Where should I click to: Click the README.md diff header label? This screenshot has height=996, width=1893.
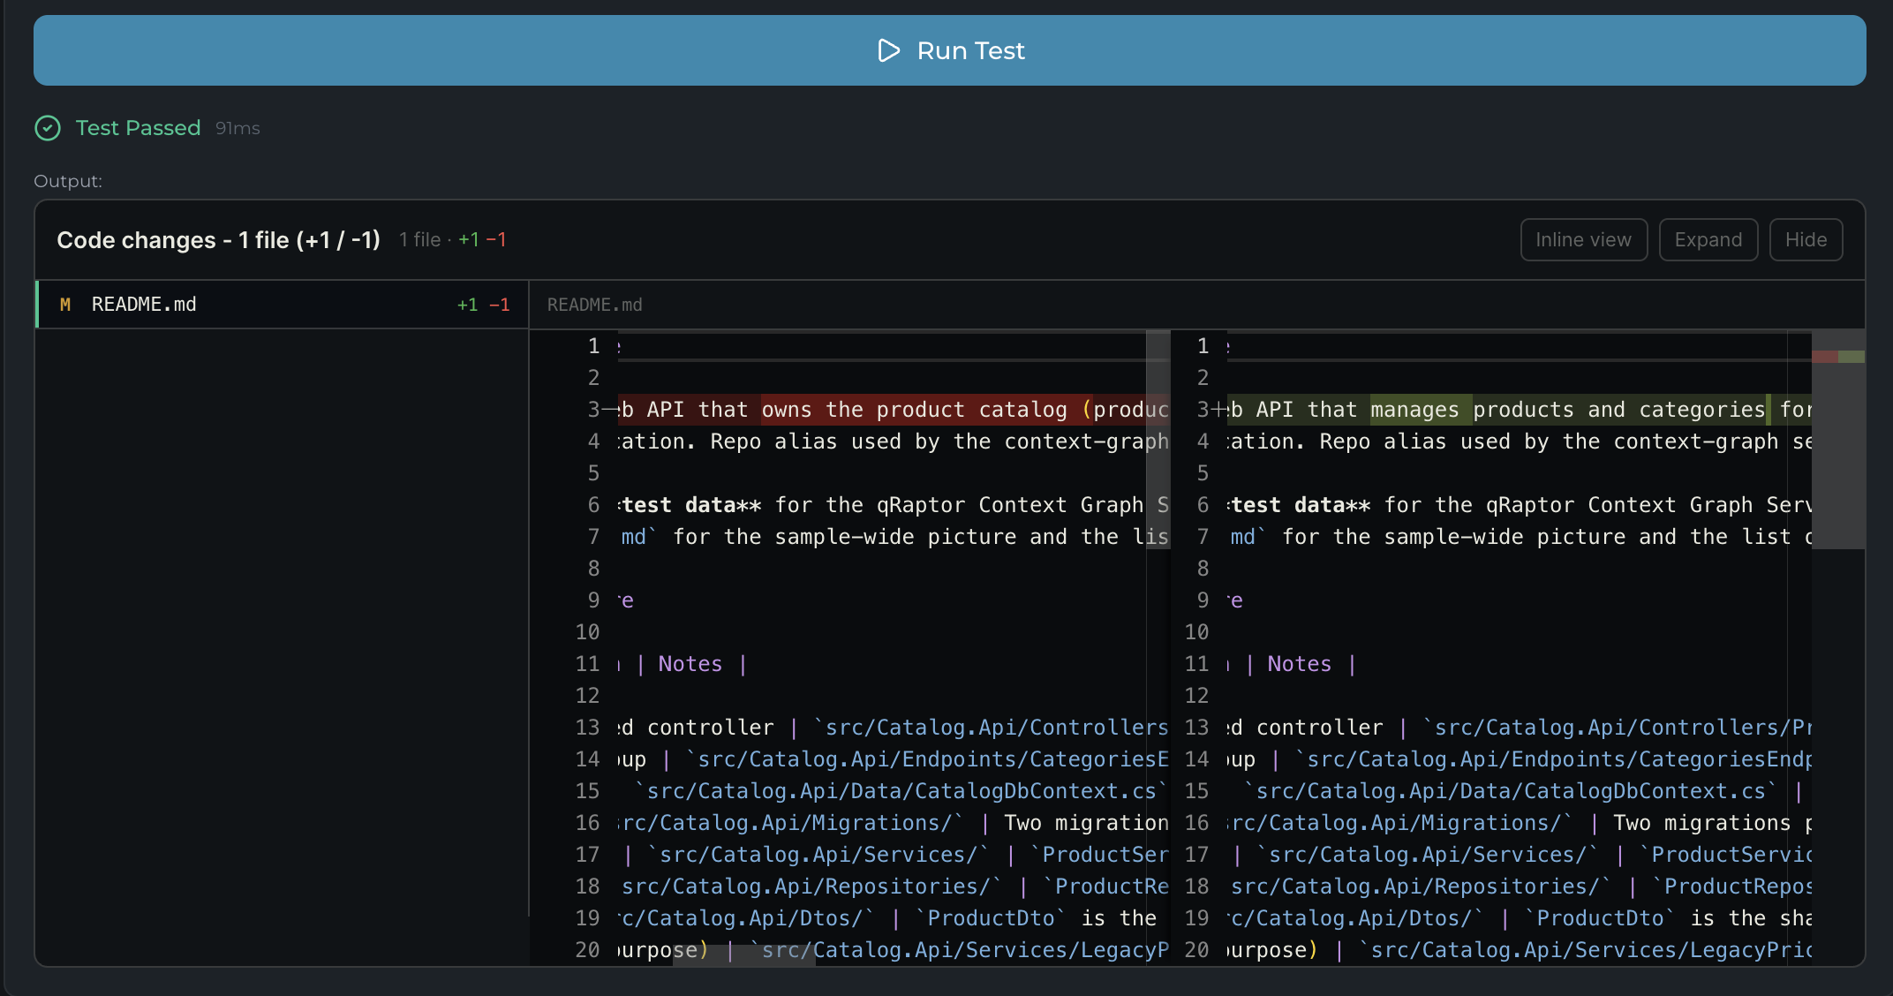(594, 305)
